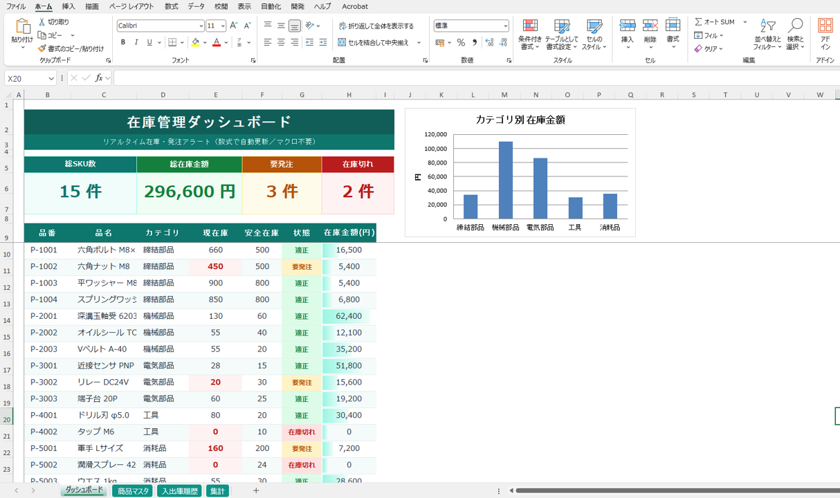The image size is (840, 498).
Task: Switch to the 入出庫履歴 sheet tab
Action: [x=179, y=491]
